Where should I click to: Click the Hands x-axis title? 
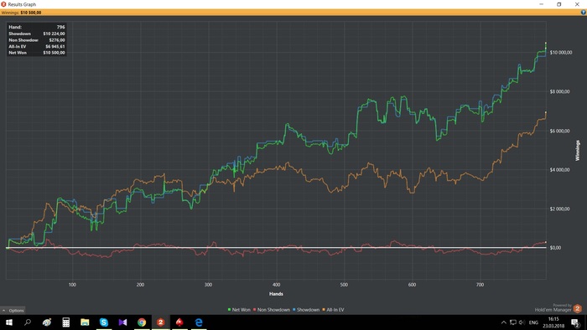pos(276,294)
